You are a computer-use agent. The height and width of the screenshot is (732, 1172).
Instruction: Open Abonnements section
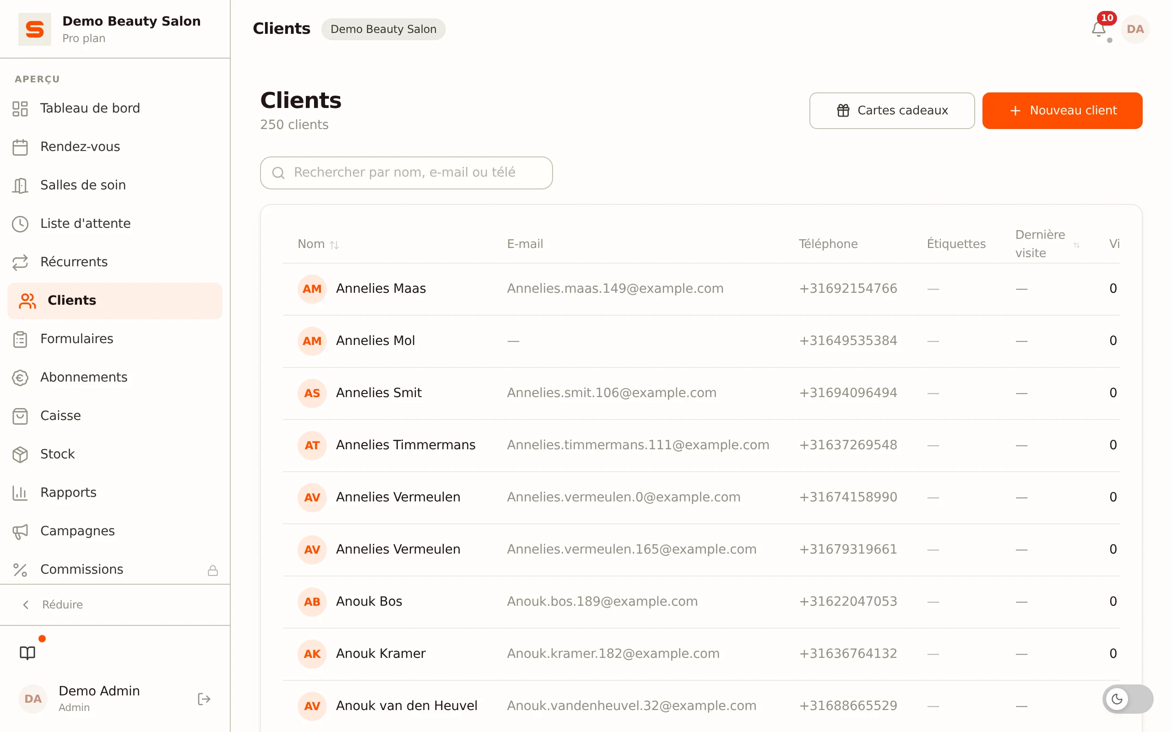[115, 377]
